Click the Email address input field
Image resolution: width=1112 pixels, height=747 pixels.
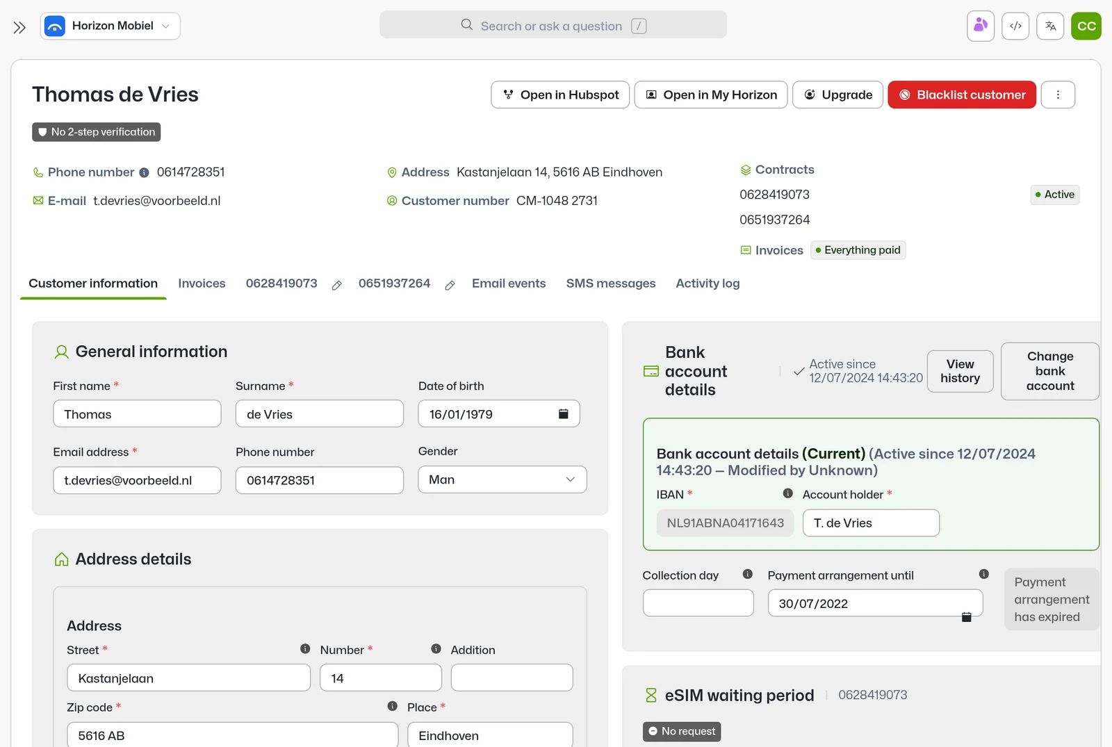pyautogui.click(x=137, y=480)
